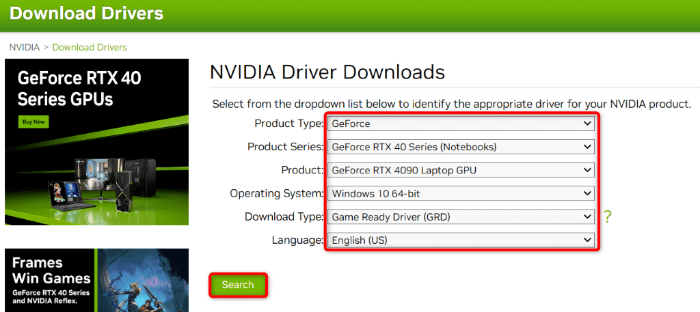
Task: Click the Product Series label
Action: (286, 147)
